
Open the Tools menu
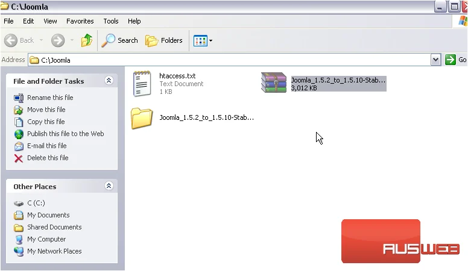pos(111,21)
